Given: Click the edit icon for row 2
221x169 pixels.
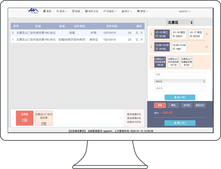Looking at the screenshot, I should click(x=137, y=33).
